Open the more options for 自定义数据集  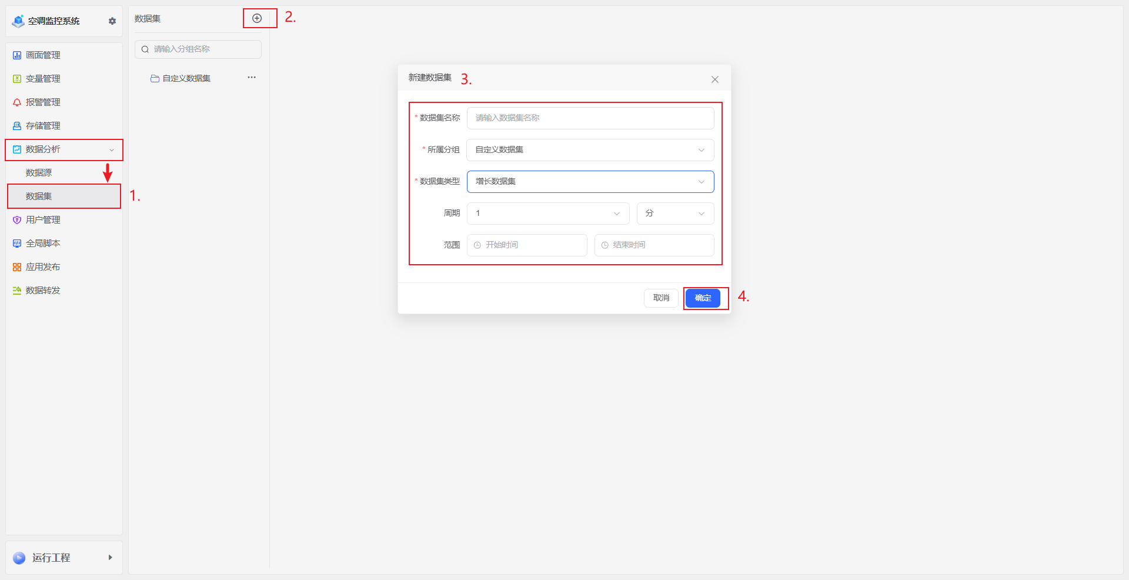pos(252,78)
